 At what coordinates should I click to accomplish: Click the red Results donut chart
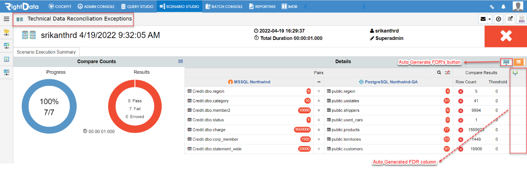click(x=136, y=106)
